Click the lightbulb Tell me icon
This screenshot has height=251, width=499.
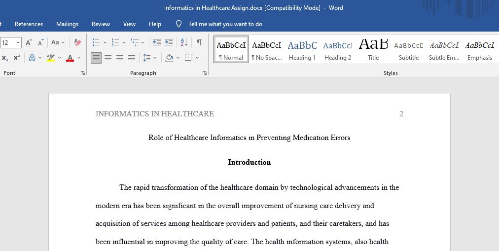tap(179, 24)
